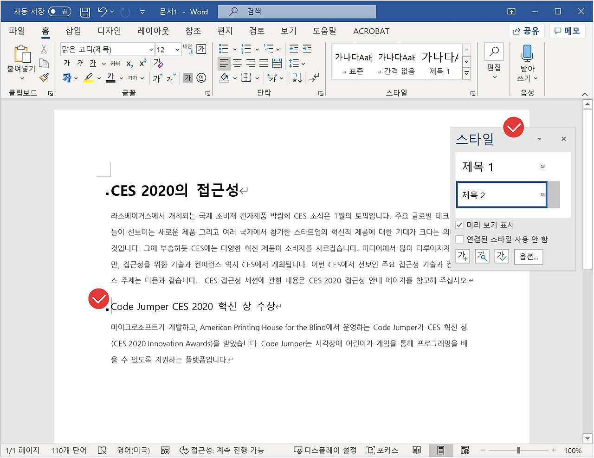Switch to the ACROBAT tab

tap(371, 31)
